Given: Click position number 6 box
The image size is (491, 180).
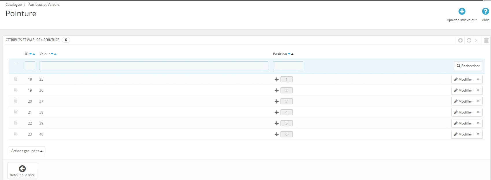Looking at the screenshot, I should [x=287, y=134].
